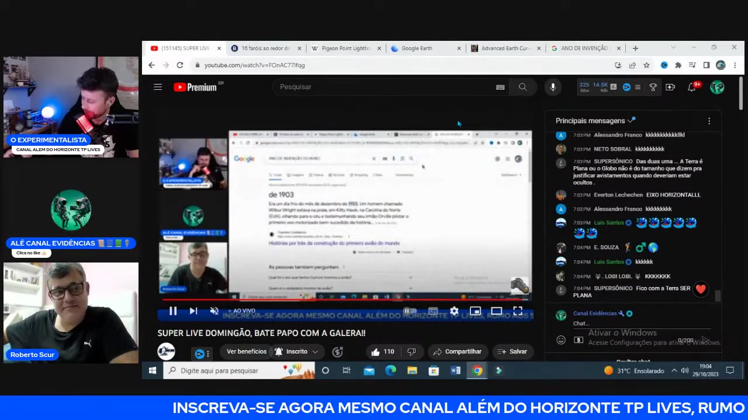The image size is (748, 420).
Task: Open the on-screen keyboard icon in search
Action: click(x=500, y=87)
